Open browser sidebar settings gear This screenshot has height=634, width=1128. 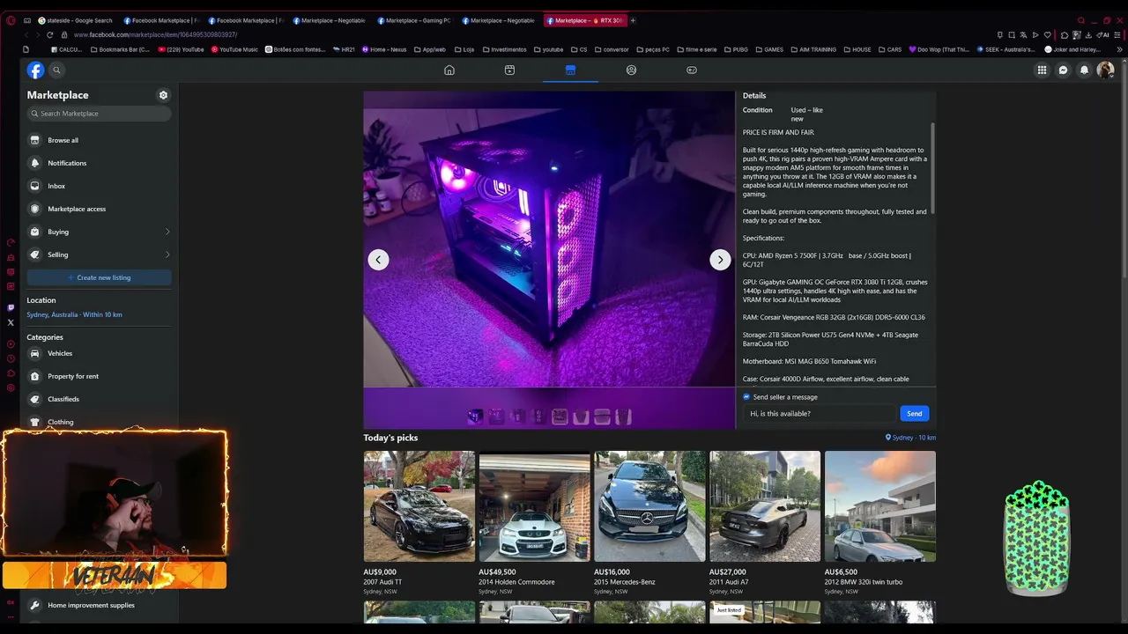click(x=11, y=387)
